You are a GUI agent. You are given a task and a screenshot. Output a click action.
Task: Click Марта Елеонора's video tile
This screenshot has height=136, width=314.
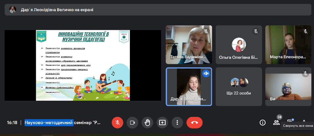[288, 44]
